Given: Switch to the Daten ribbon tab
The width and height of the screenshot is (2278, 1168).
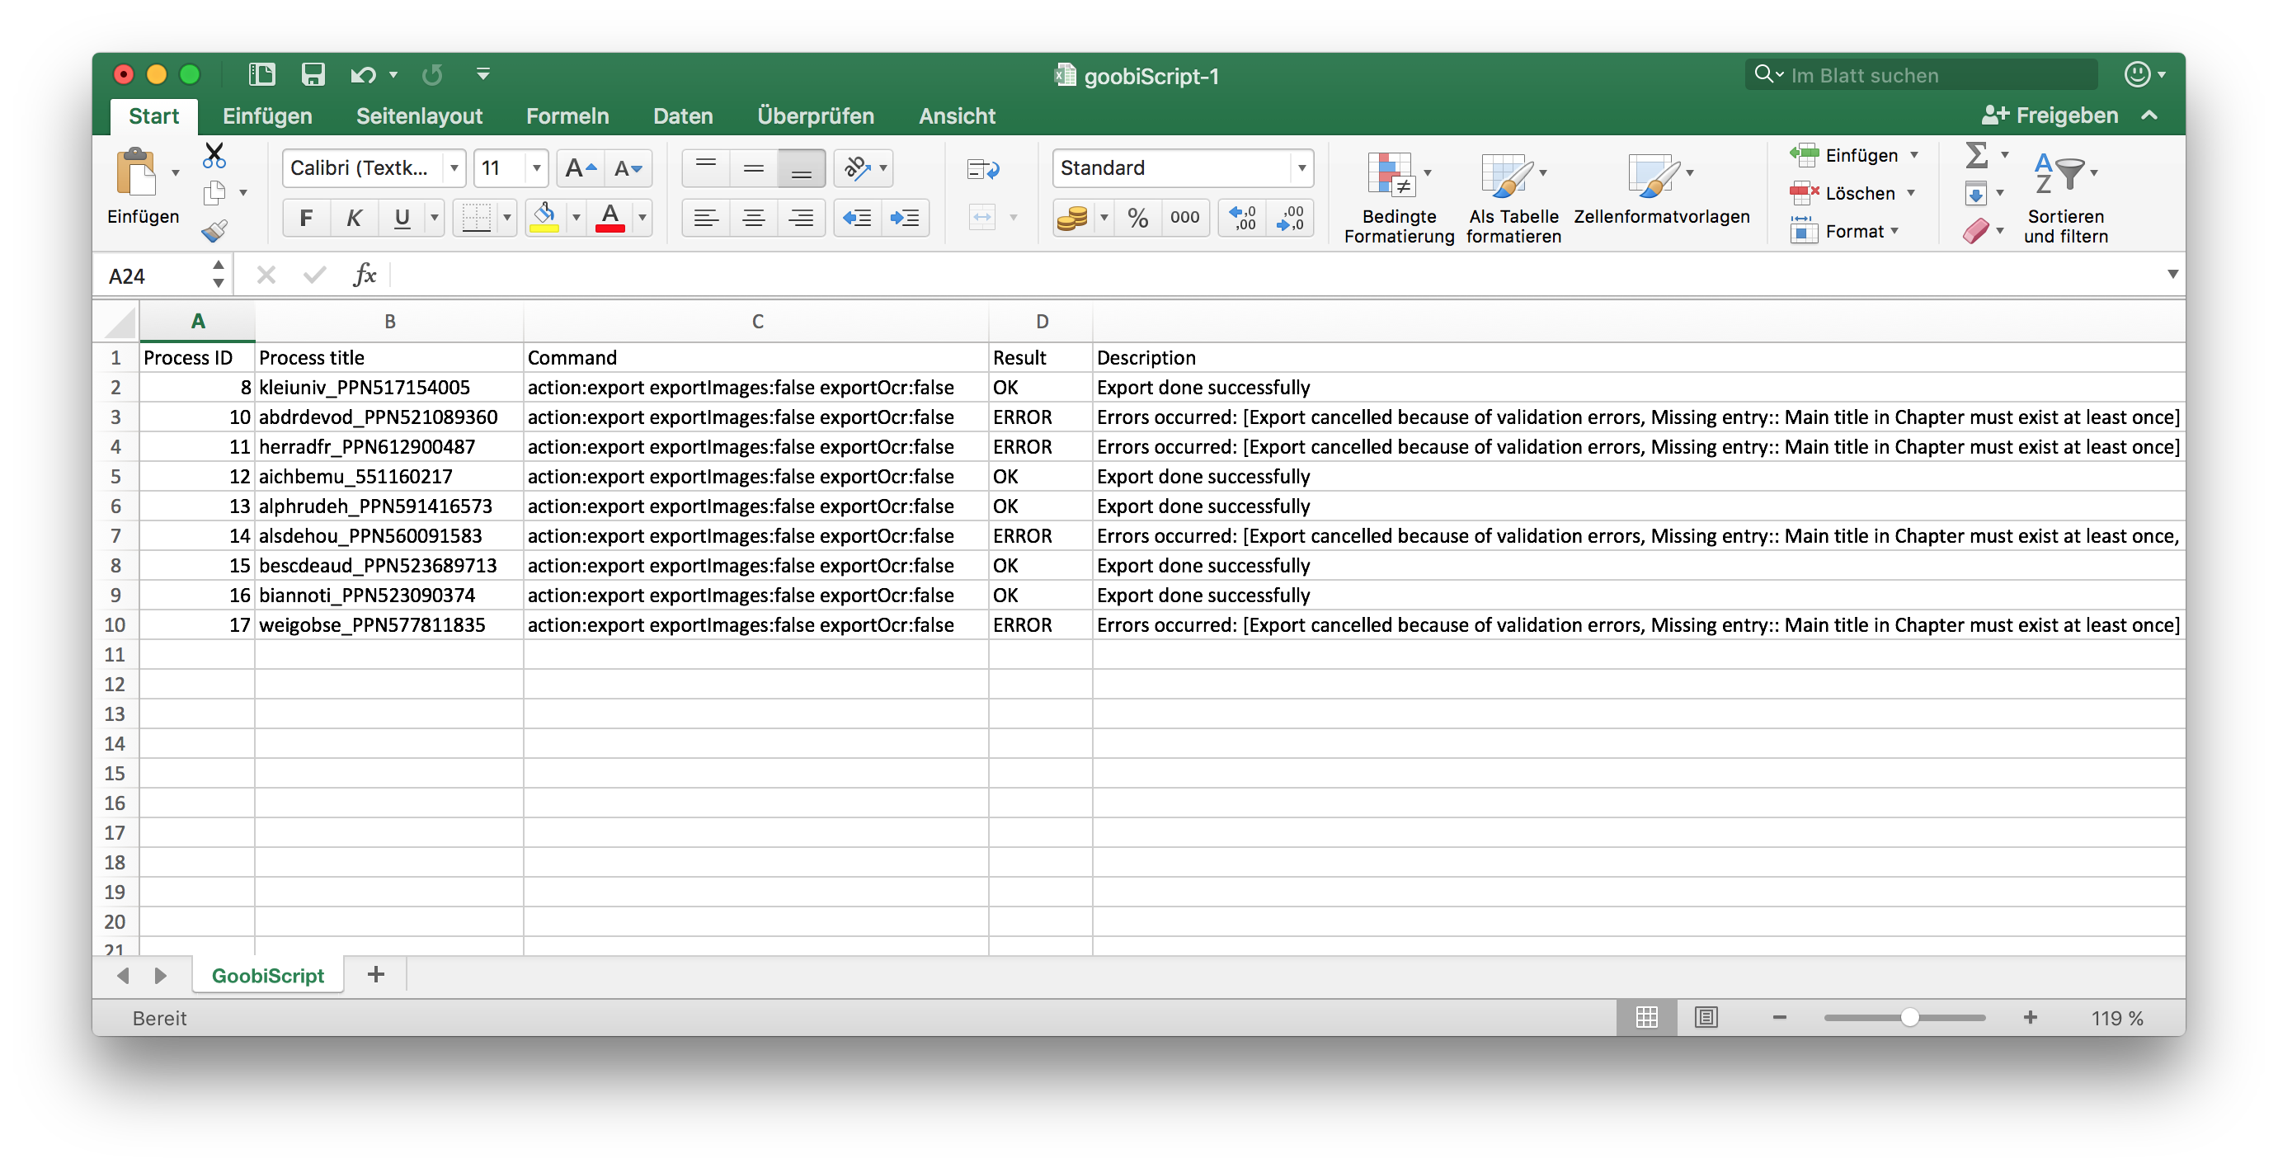Looking at the screenshot, I should 683,115.
